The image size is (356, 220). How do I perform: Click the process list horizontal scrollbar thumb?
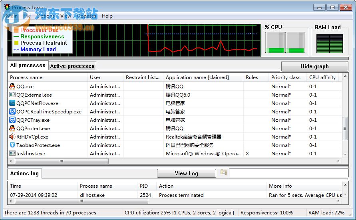pos(62,161)
